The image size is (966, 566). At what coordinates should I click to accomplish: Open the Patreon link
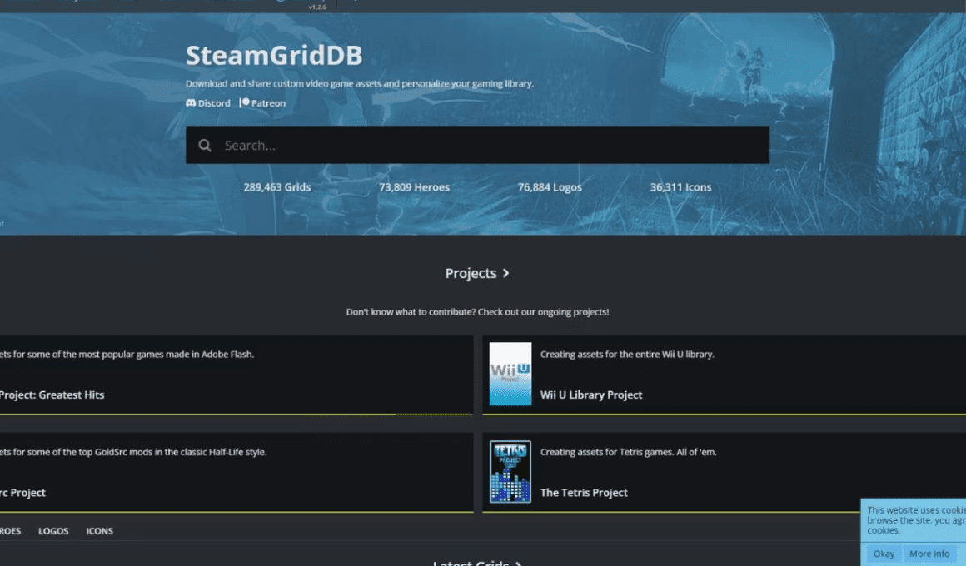click(262, 103)
